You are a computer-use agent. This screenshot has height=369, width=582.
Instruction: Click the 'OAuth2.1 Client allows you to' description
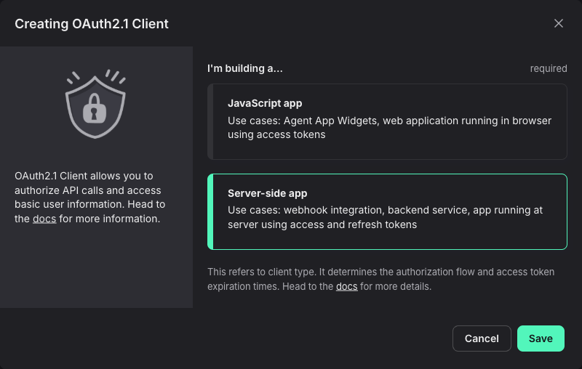[89, 198]
